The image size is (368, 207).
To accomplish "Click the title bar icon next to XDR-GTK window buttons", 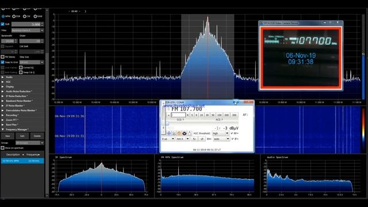I will coord(236,102).
